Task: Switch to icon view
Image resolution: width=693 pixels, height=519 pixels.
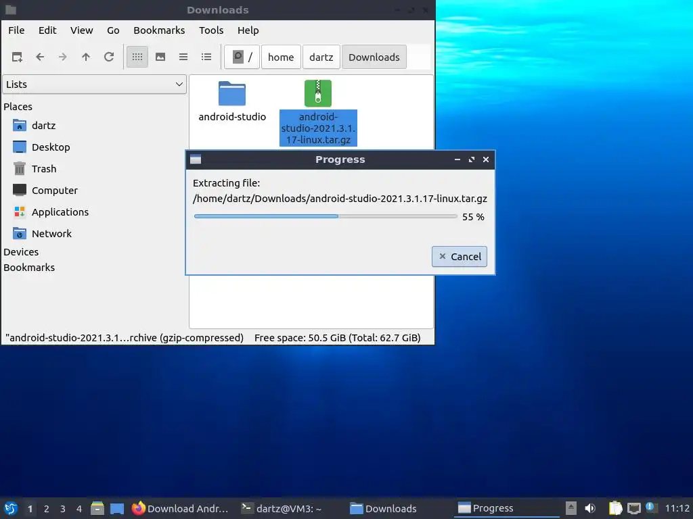Action: tap(137, 57)
